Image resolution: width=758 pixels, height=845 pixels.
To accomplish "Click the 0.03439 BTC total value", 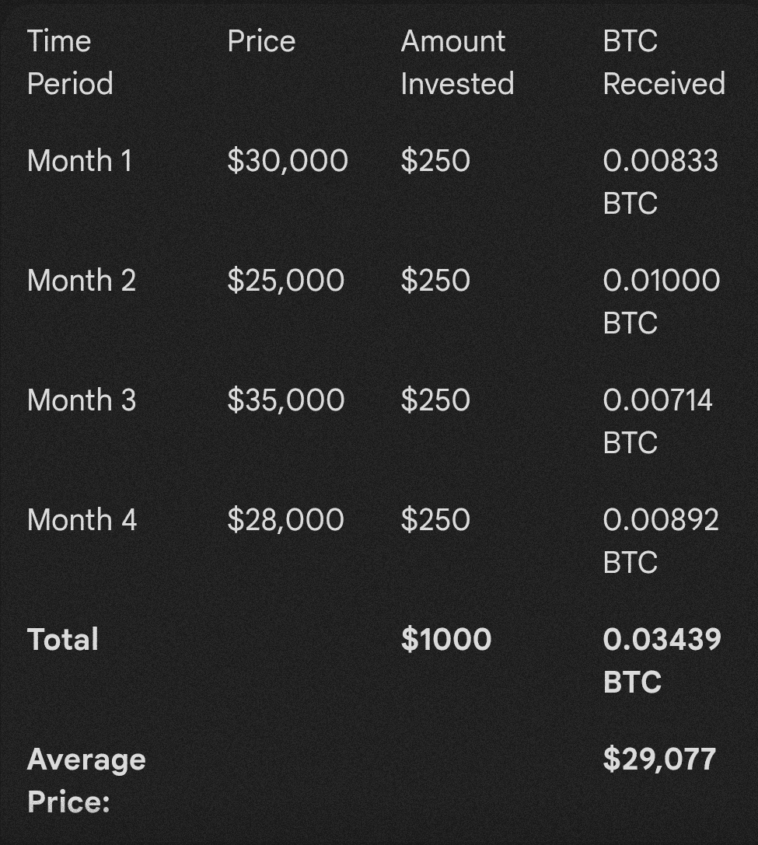I will point(662,661).
